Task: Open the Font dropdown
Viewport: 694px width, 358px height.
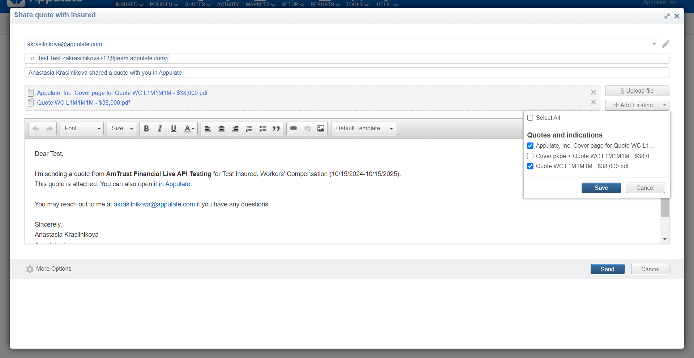Action: (82, 128)
